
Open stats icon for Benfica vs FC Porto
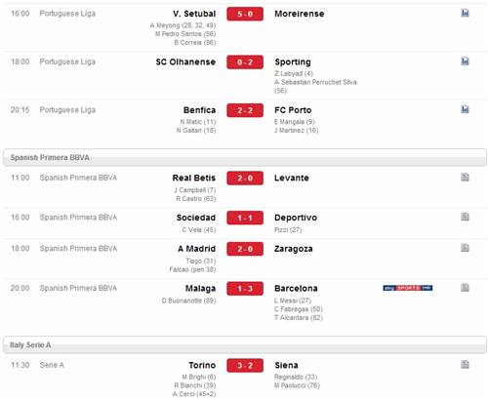click(465, 109)
